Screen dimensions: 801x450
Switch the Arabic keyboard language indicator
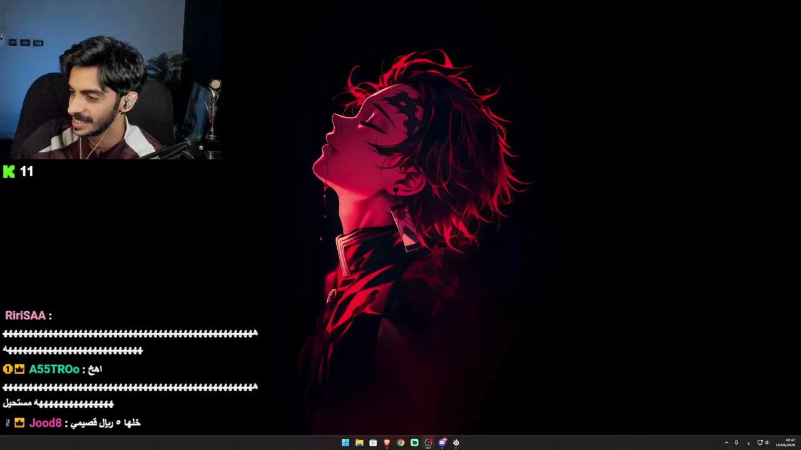pos(748,443)
